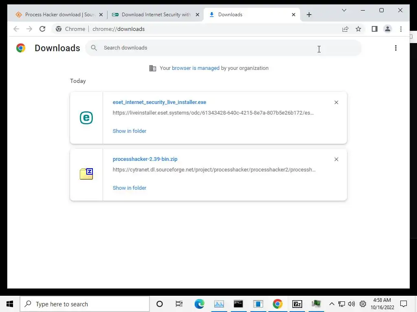The height and width of the screenshot is (312, 417).
Task: Open the browser is managed link
Action: coord(195,68)
